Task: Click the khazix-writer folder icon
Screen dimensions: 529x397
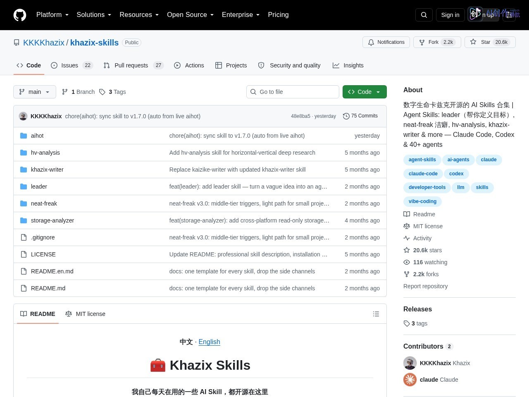Action: pyautogui.click(x=24, y=170)
